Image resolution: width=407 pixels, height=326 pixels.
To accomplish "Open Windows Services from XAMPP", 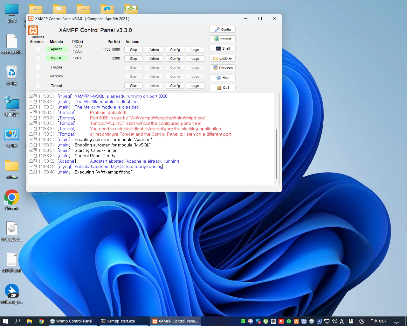I will coord(223,68).
